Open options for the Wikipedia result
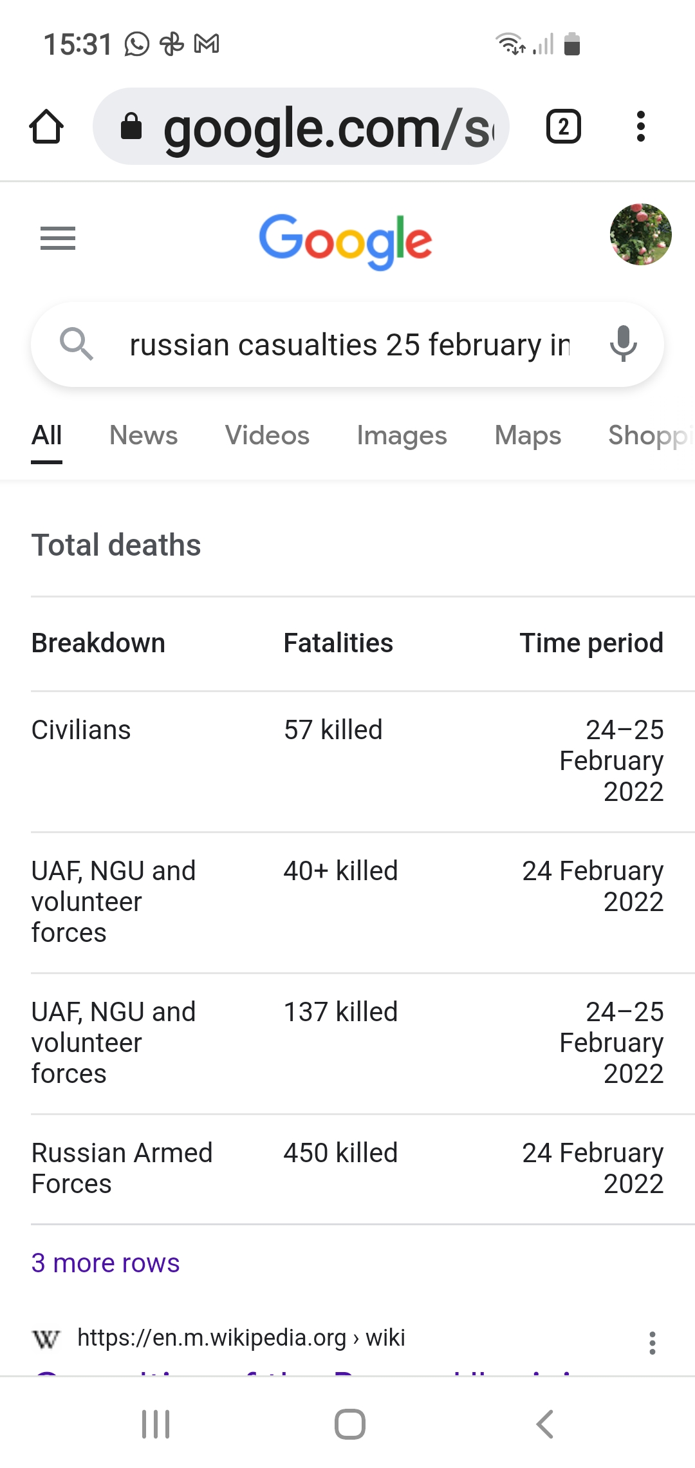695x1468 pixels. click(x=652, y=1342)
